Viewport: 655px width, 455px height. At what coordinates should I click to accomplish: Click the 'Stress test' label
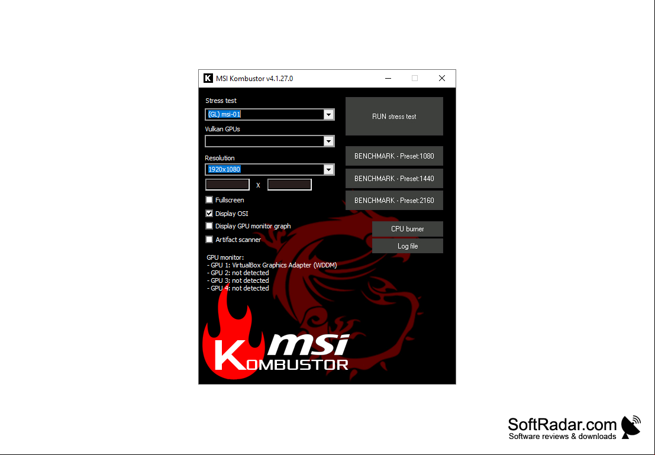click(221, 101)
